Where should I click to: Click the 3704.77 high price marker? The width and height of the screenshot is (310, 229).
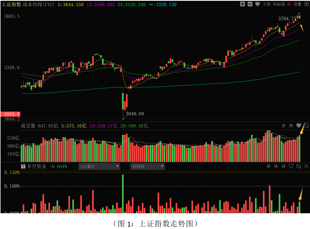[287, 19]
